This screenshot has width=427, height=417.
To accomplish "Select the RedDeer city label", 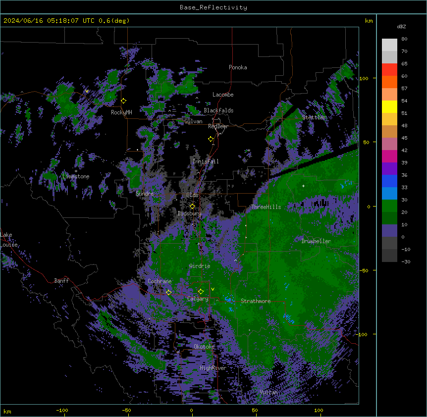I will pos(218,126).
